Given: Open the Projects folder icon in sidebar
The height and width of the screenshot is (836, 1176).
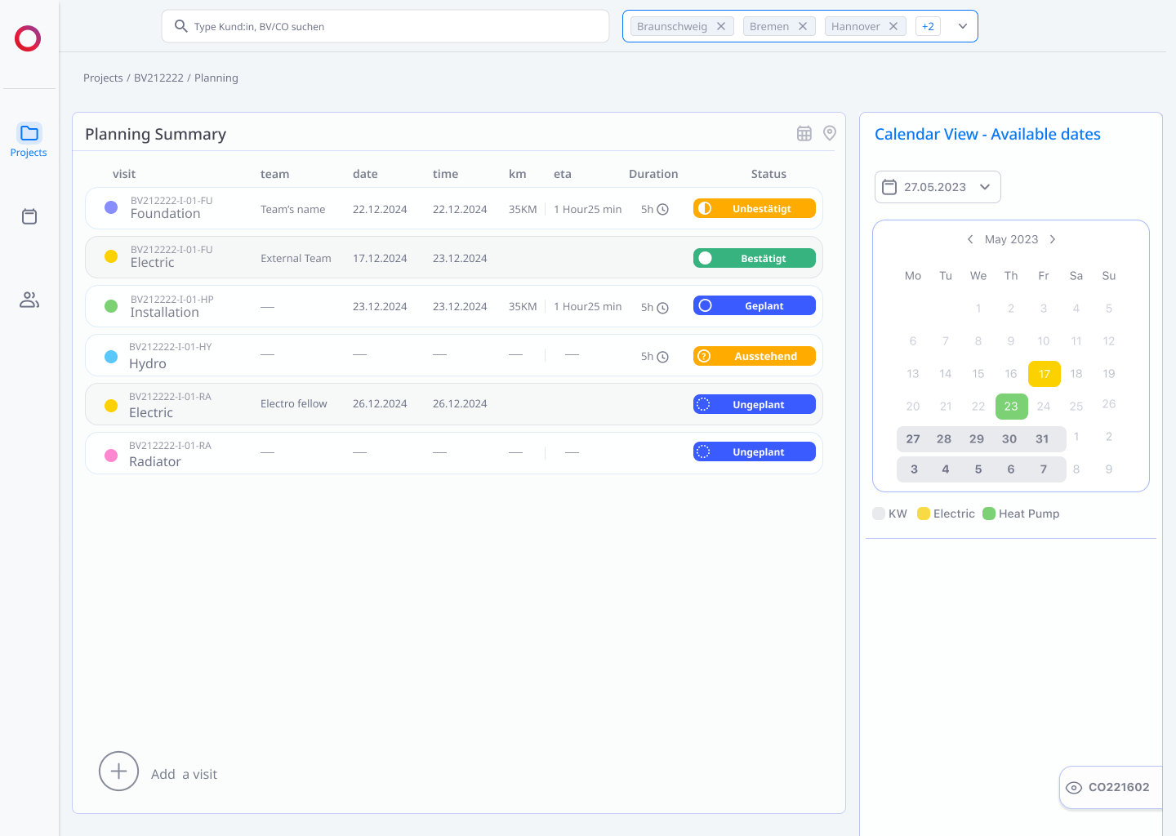Looking at the screenshot, I should pyautogui.click(x=29, y=133).
